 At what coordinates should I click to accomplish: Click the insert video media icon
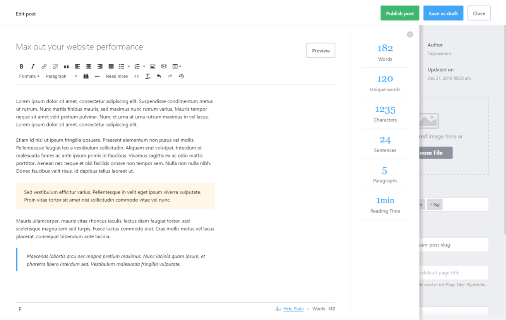pyautogui.click(x=164, y=67)
